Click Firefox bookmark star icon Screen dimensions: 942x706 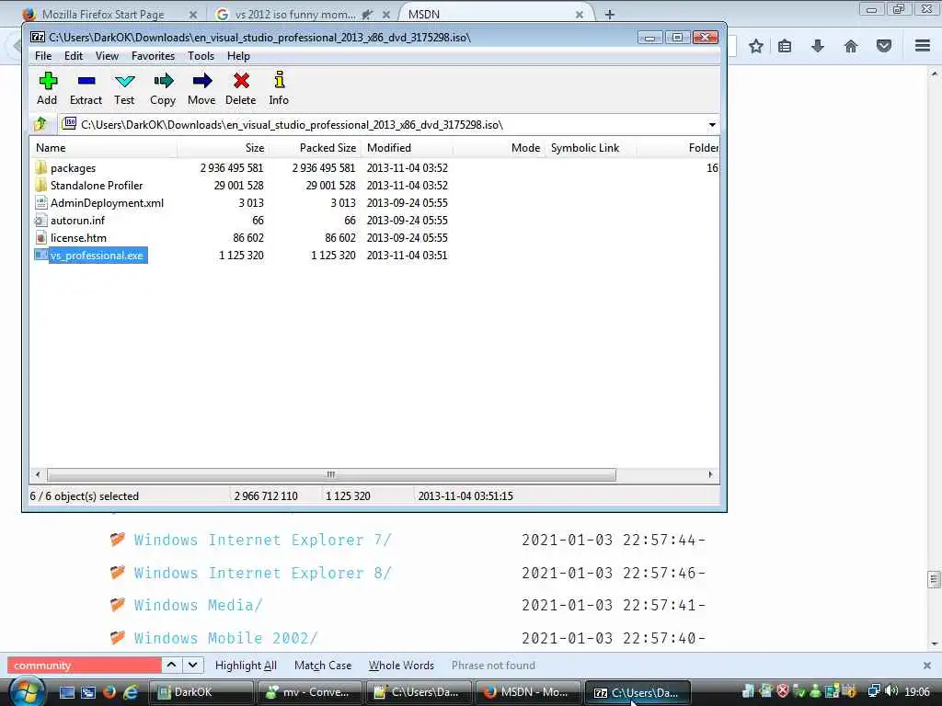point(756,46)
